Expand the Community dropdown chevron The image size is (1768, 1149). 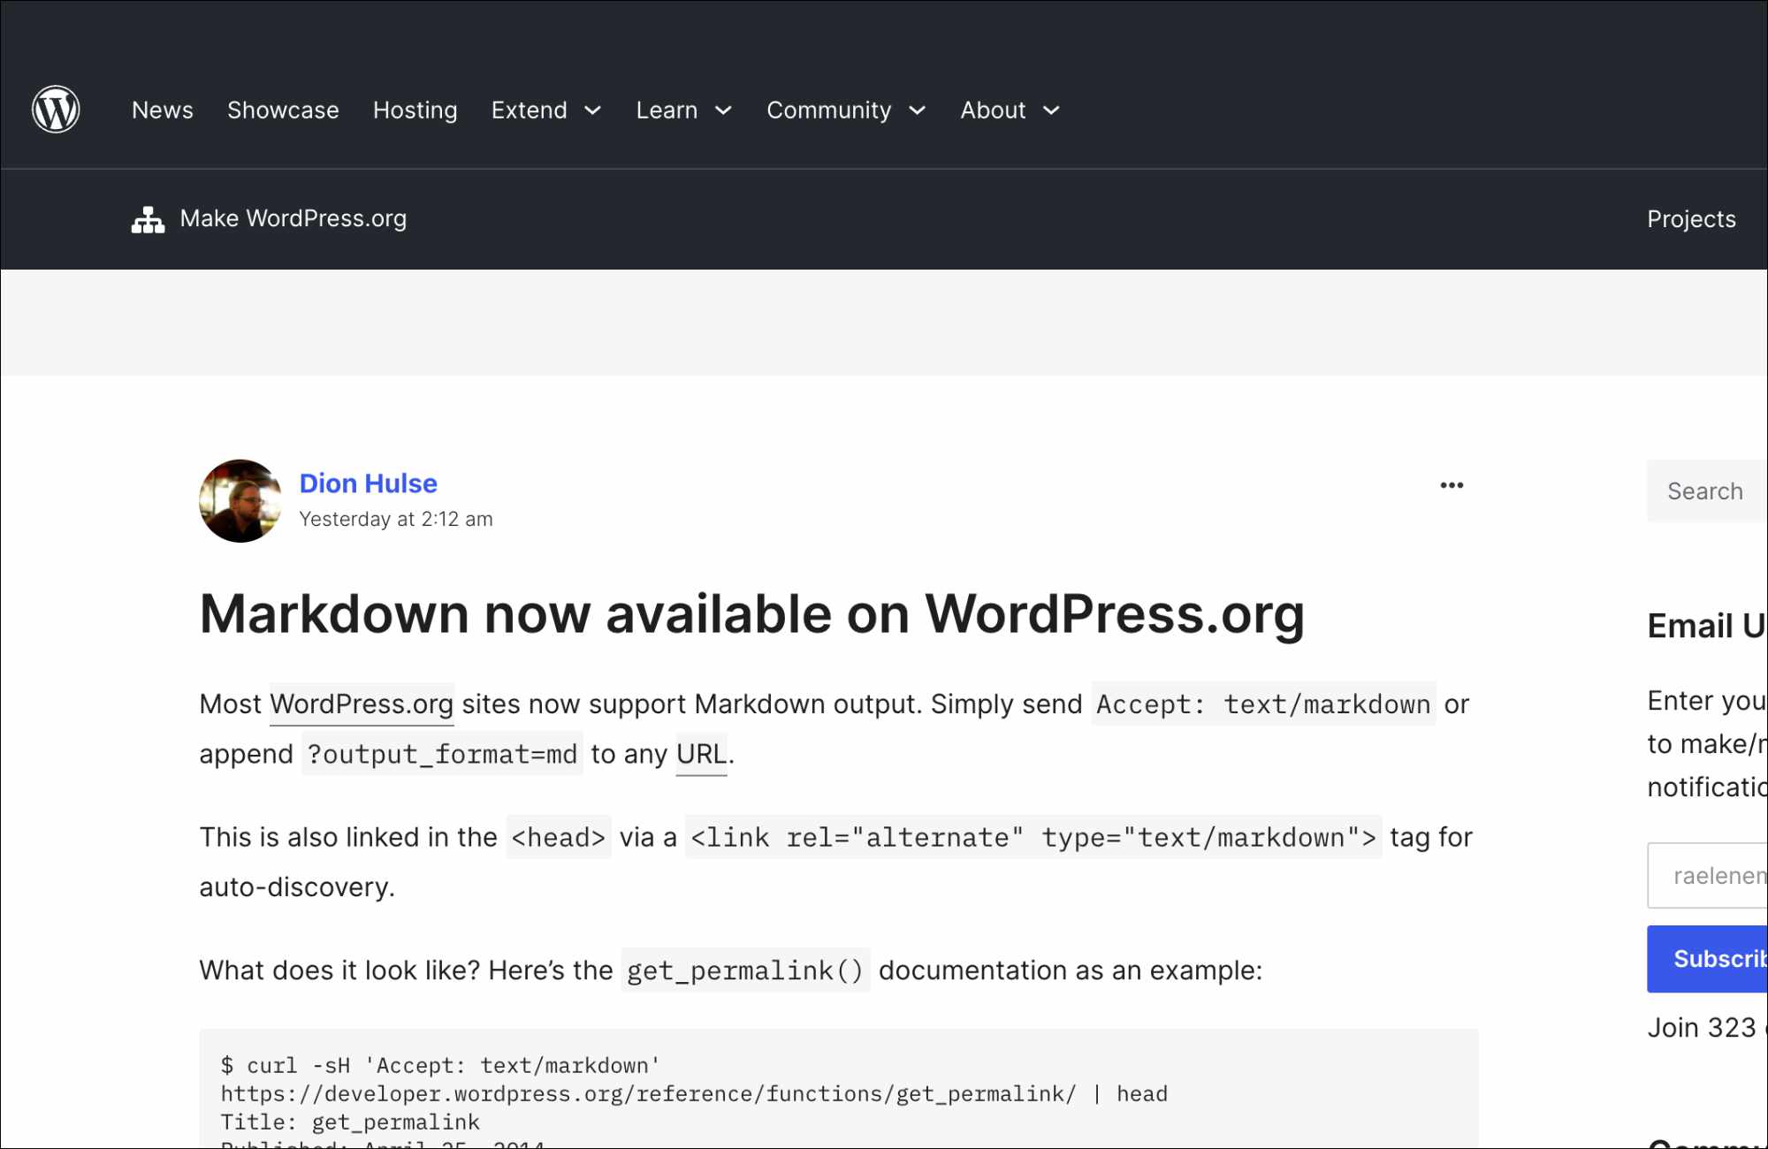[918, 110]
